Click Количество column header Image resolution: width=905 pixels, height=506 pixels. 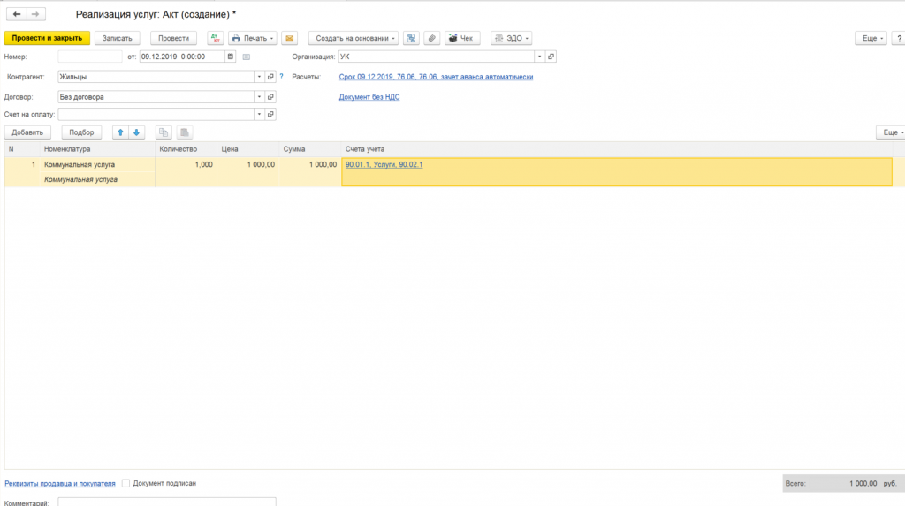(x=186, y=149)
